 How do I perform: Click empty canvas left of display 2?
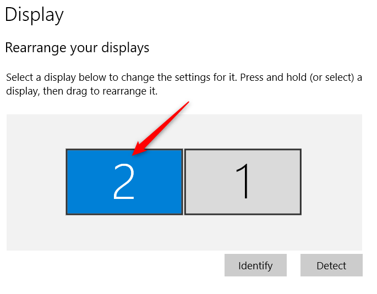pyautogui.click(x=36, y=181)
